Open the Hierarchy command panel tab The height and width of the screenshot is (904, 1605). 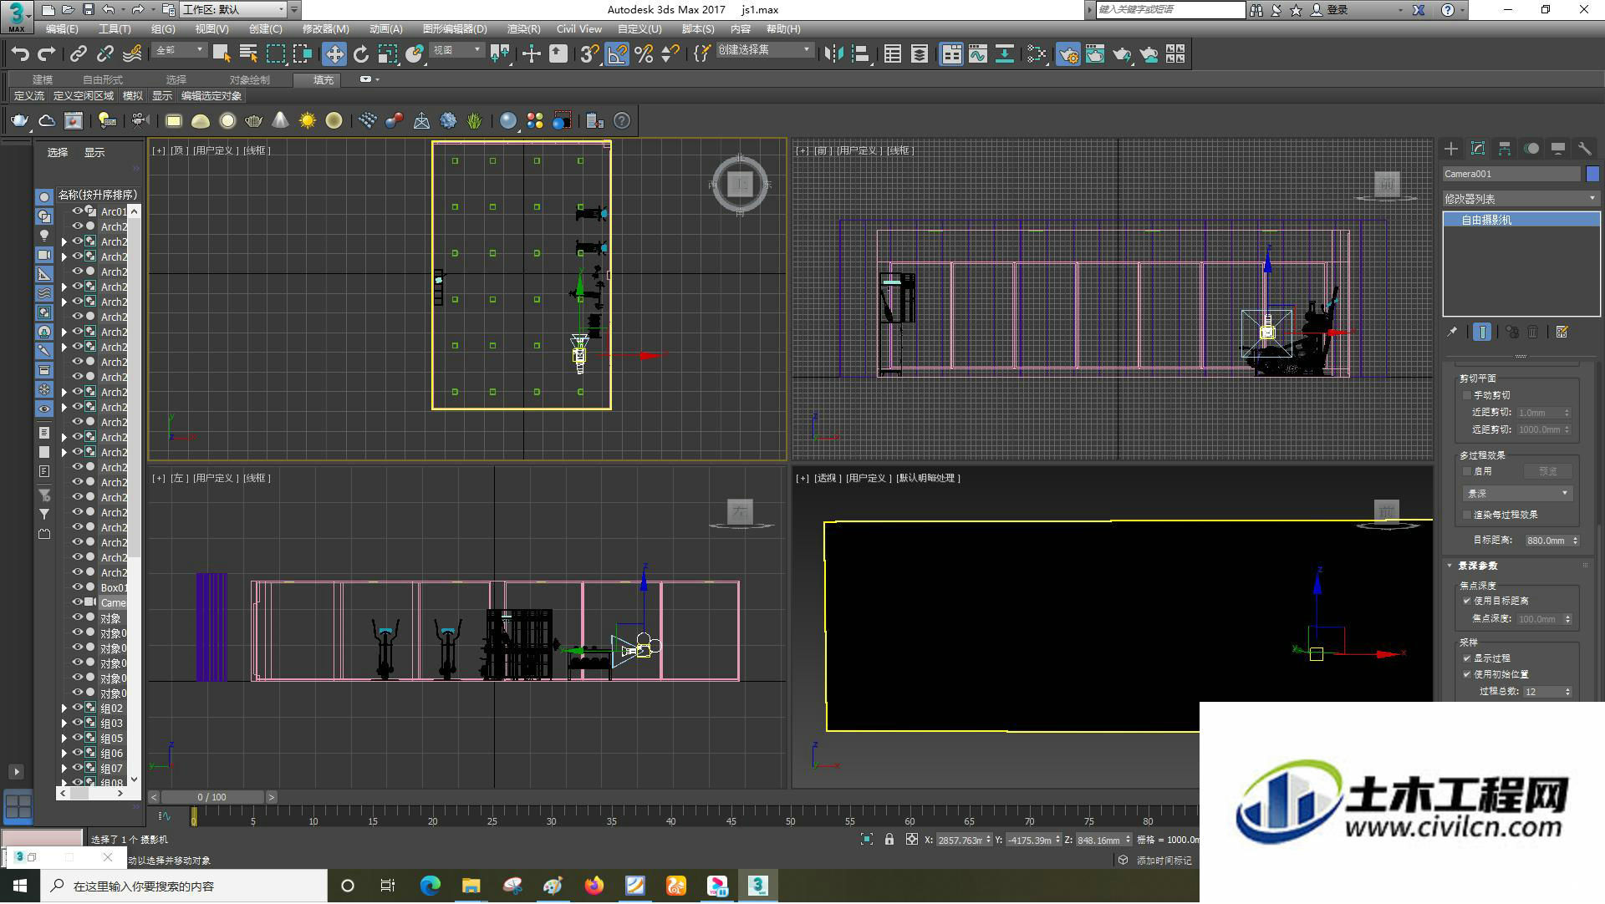[x=1505, y=149]
